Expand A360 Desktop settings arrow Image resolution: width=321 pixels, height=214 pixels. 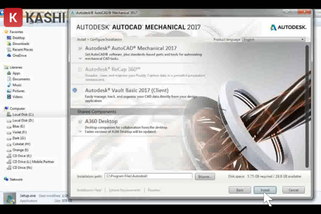tap(80, 131)
